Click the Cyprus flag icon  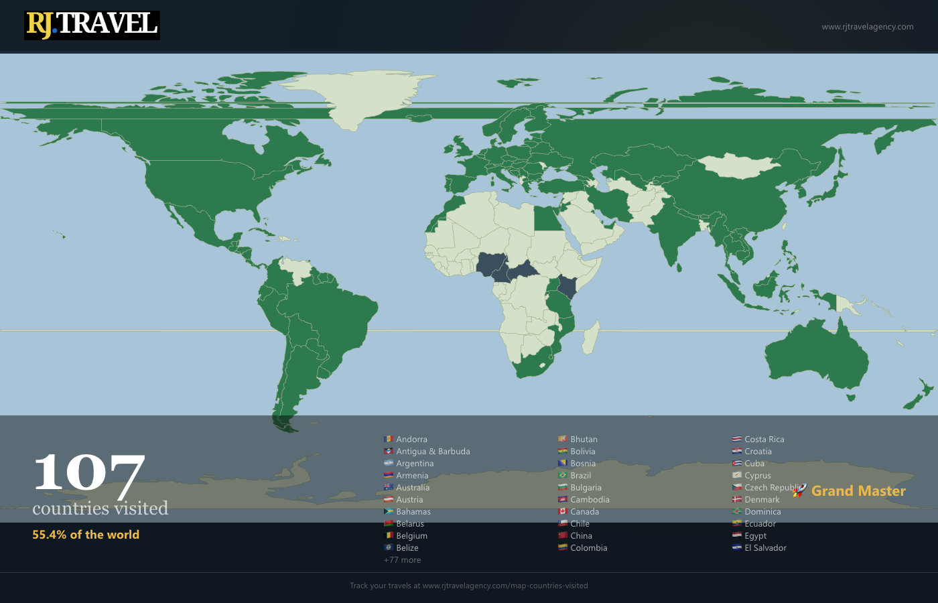(737, 476)
